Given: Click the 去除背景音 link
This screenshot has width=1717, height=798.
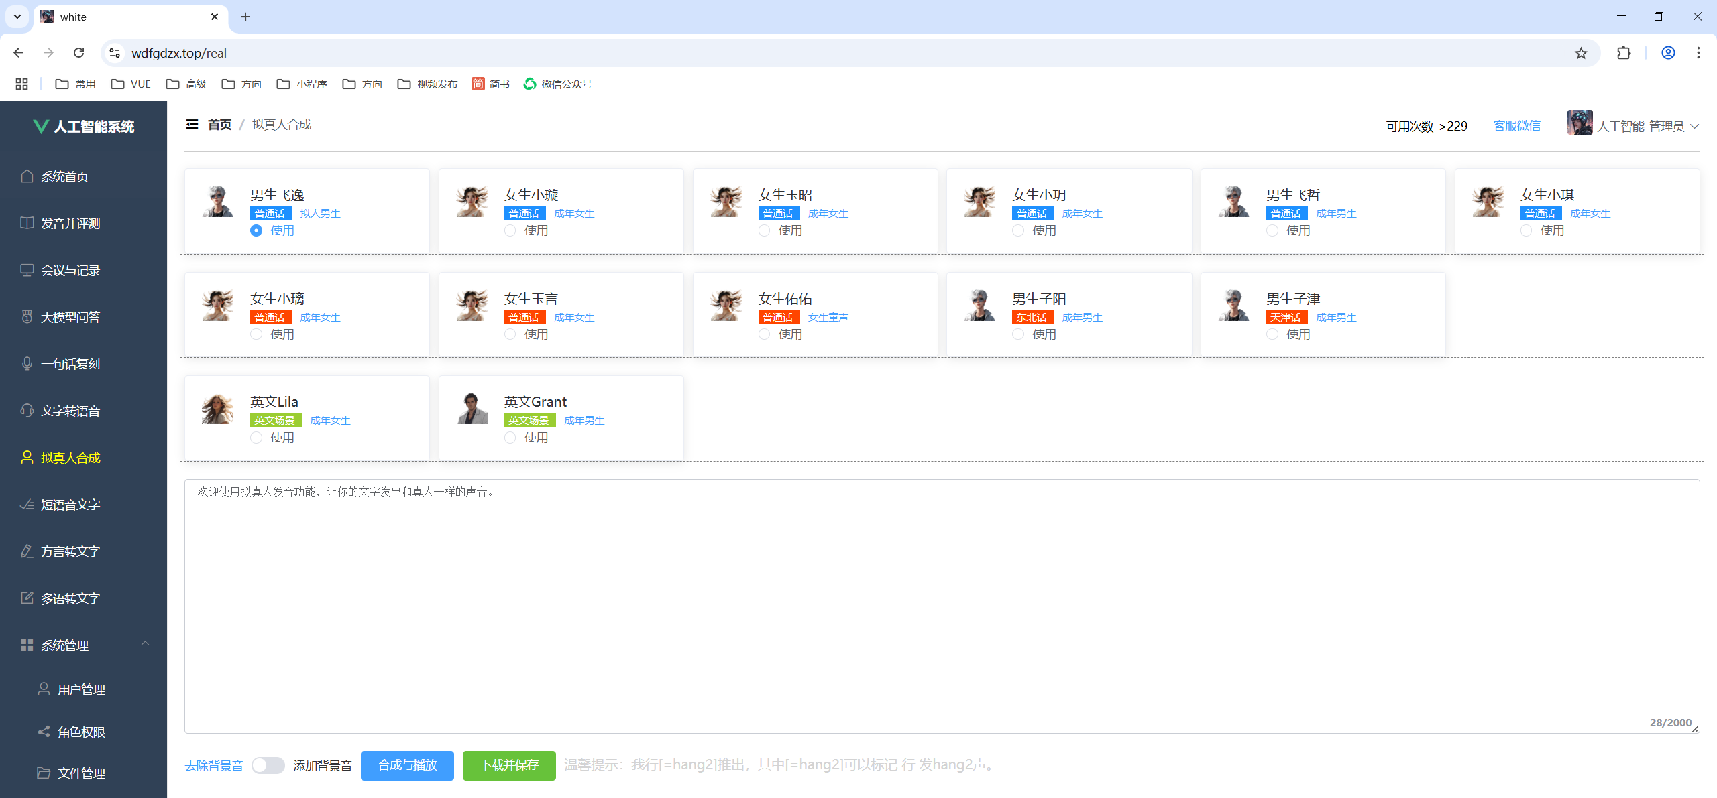Looking at the screenshot, I should pyautogui.click(x=214, y=765).
